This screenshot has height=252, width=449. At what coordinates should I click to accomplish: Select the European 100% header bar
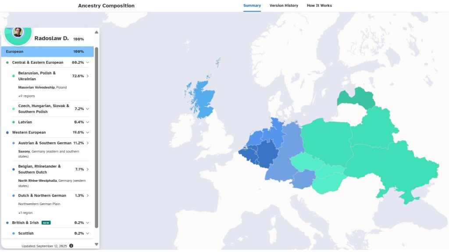point(47,51)
